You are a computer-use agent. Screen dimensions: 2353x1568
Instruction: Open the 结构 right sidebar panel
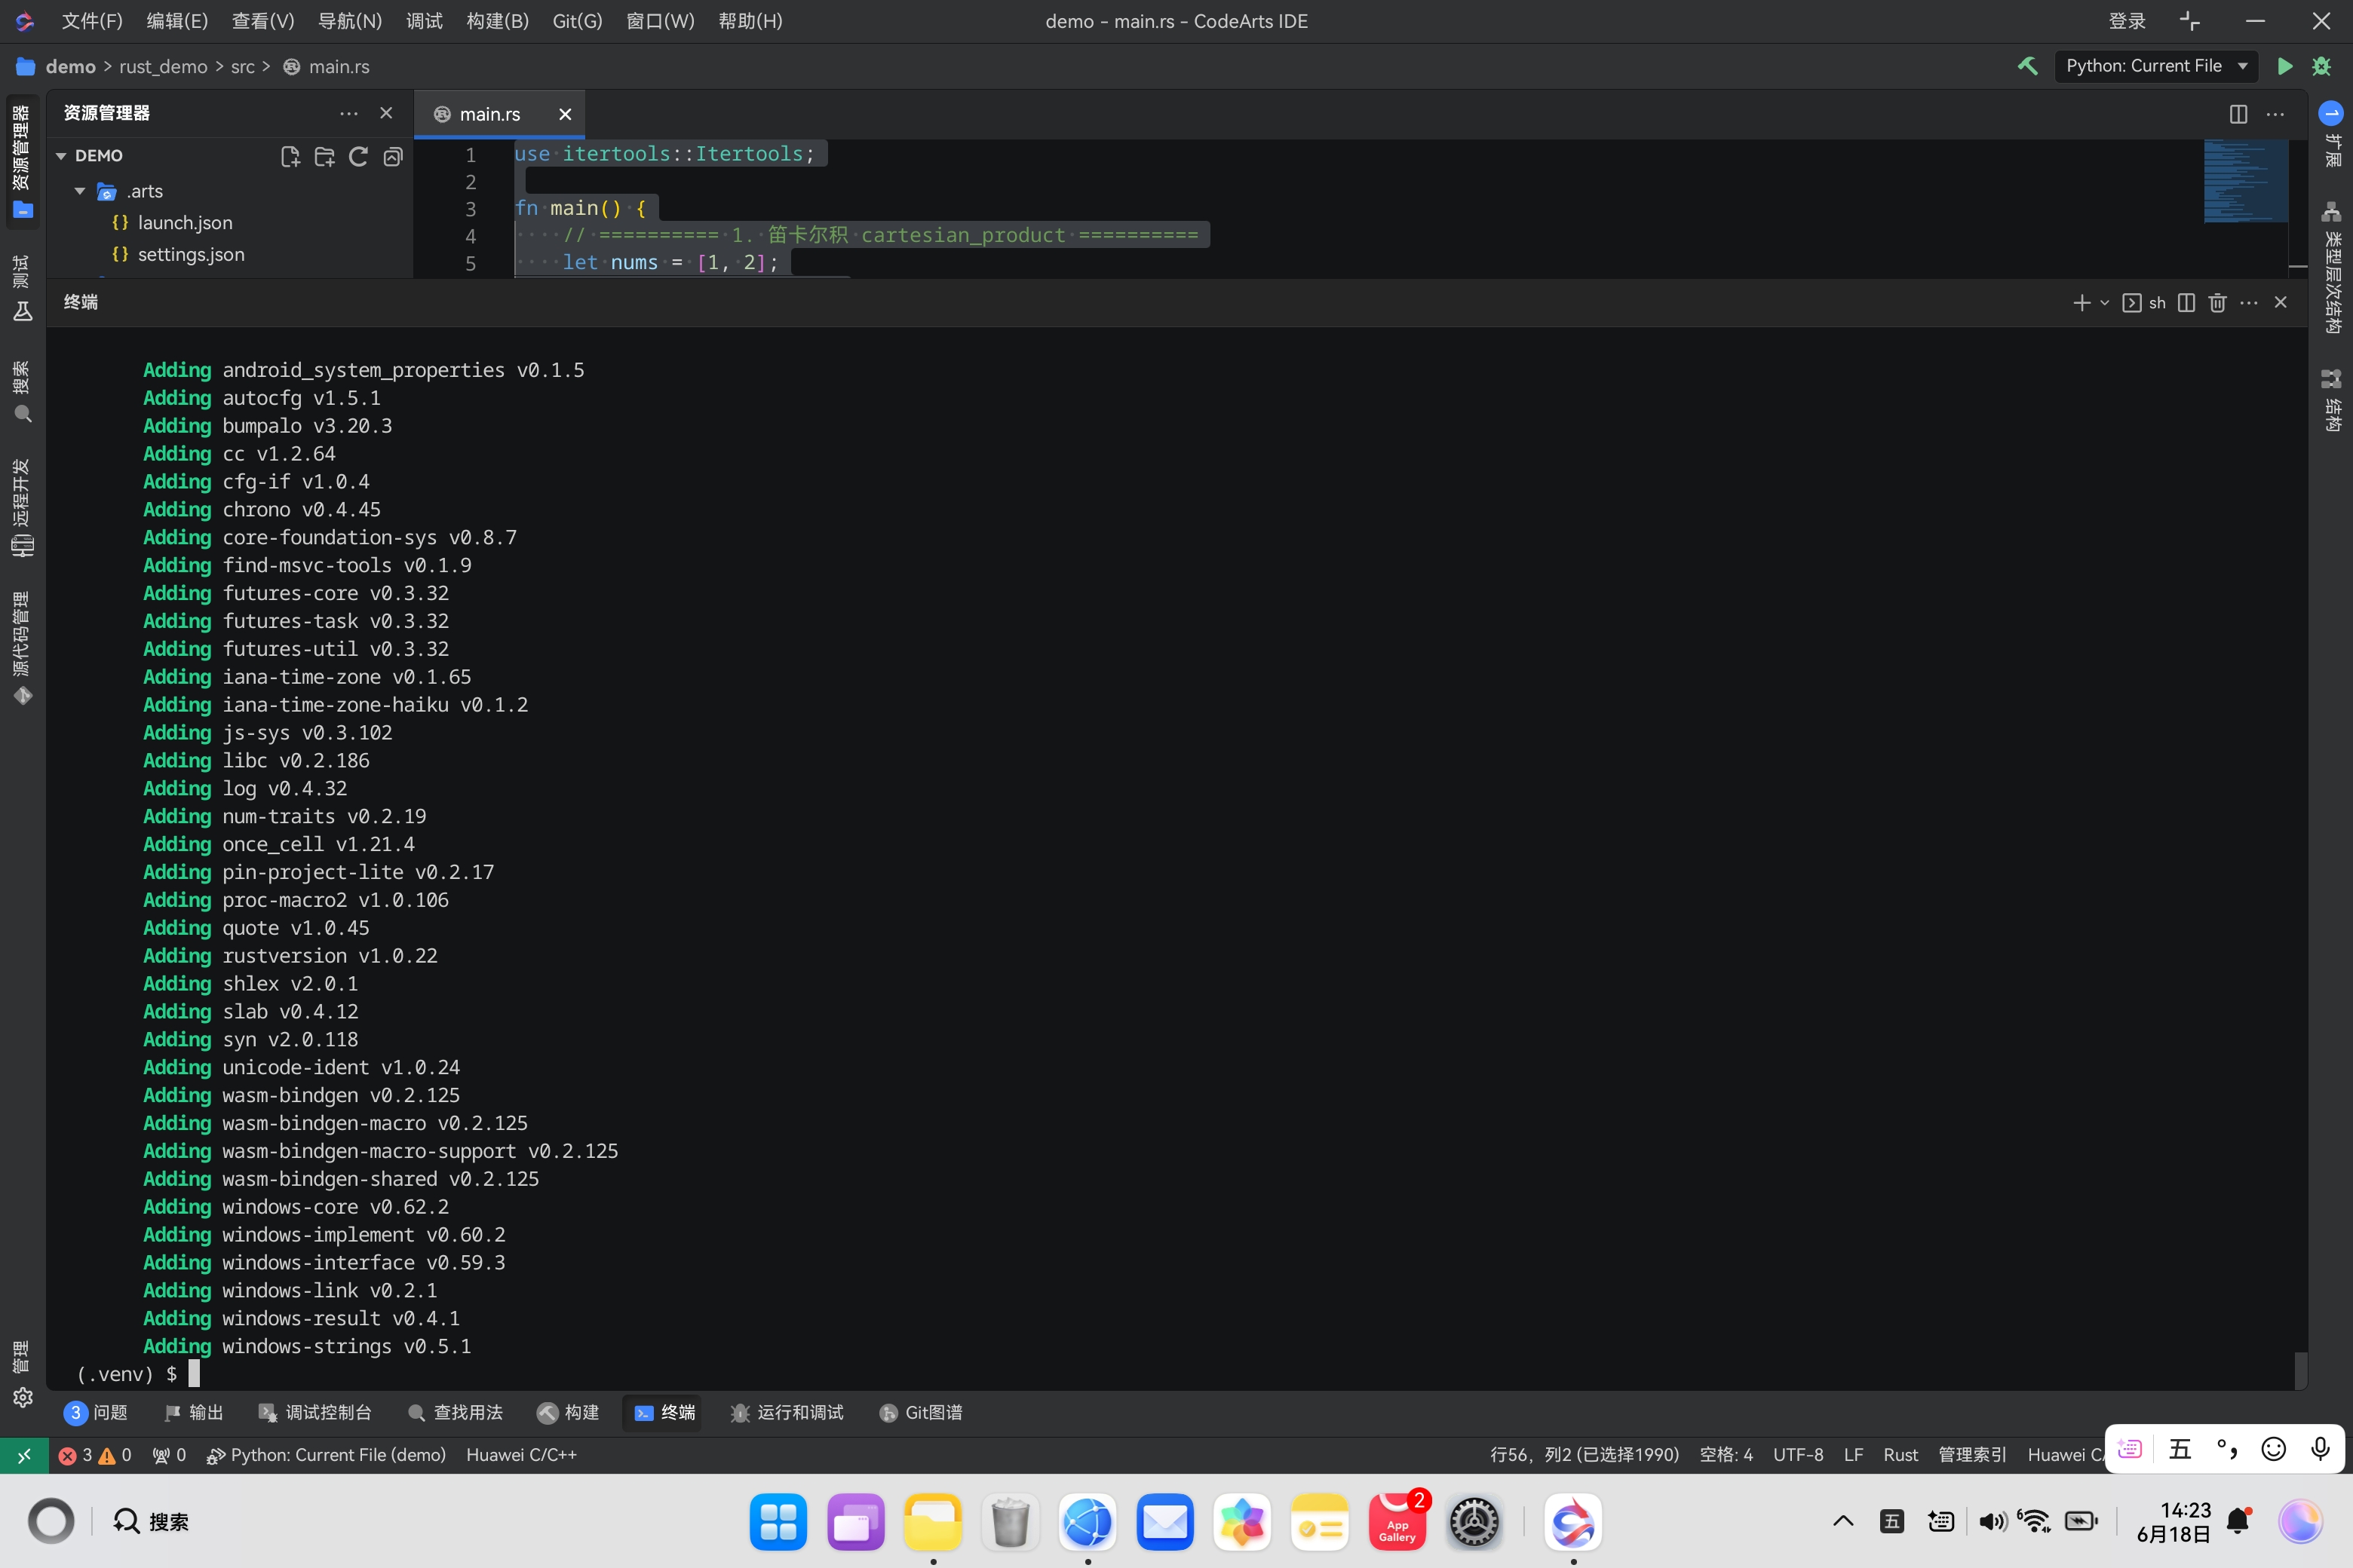(2331, 400)
